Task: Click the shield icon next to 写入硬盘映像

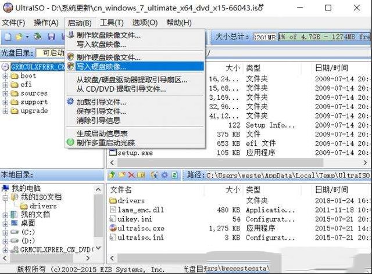Action: 70,66
